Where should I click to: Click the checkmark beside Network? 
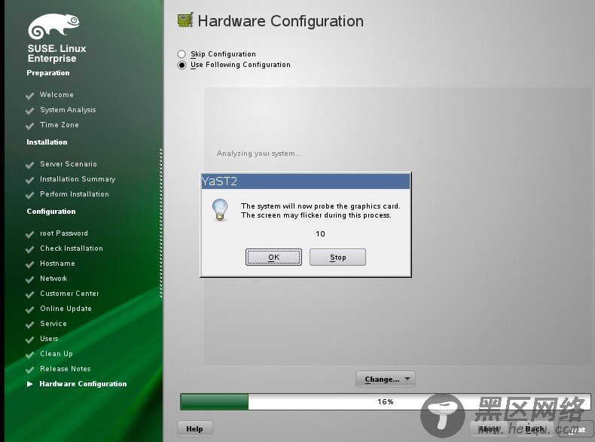(x=29, y=279)
